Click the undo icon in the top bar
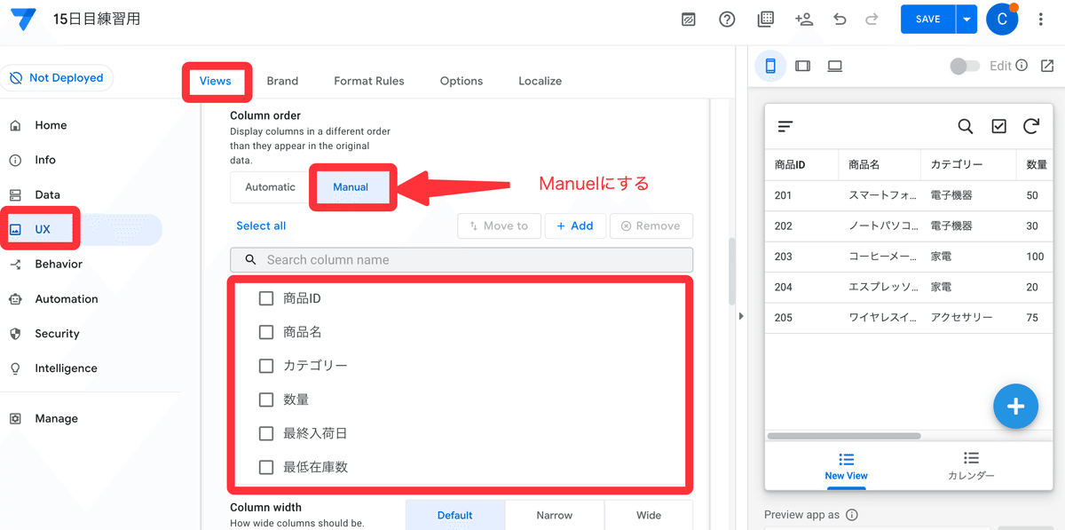 tap(840, 19)
